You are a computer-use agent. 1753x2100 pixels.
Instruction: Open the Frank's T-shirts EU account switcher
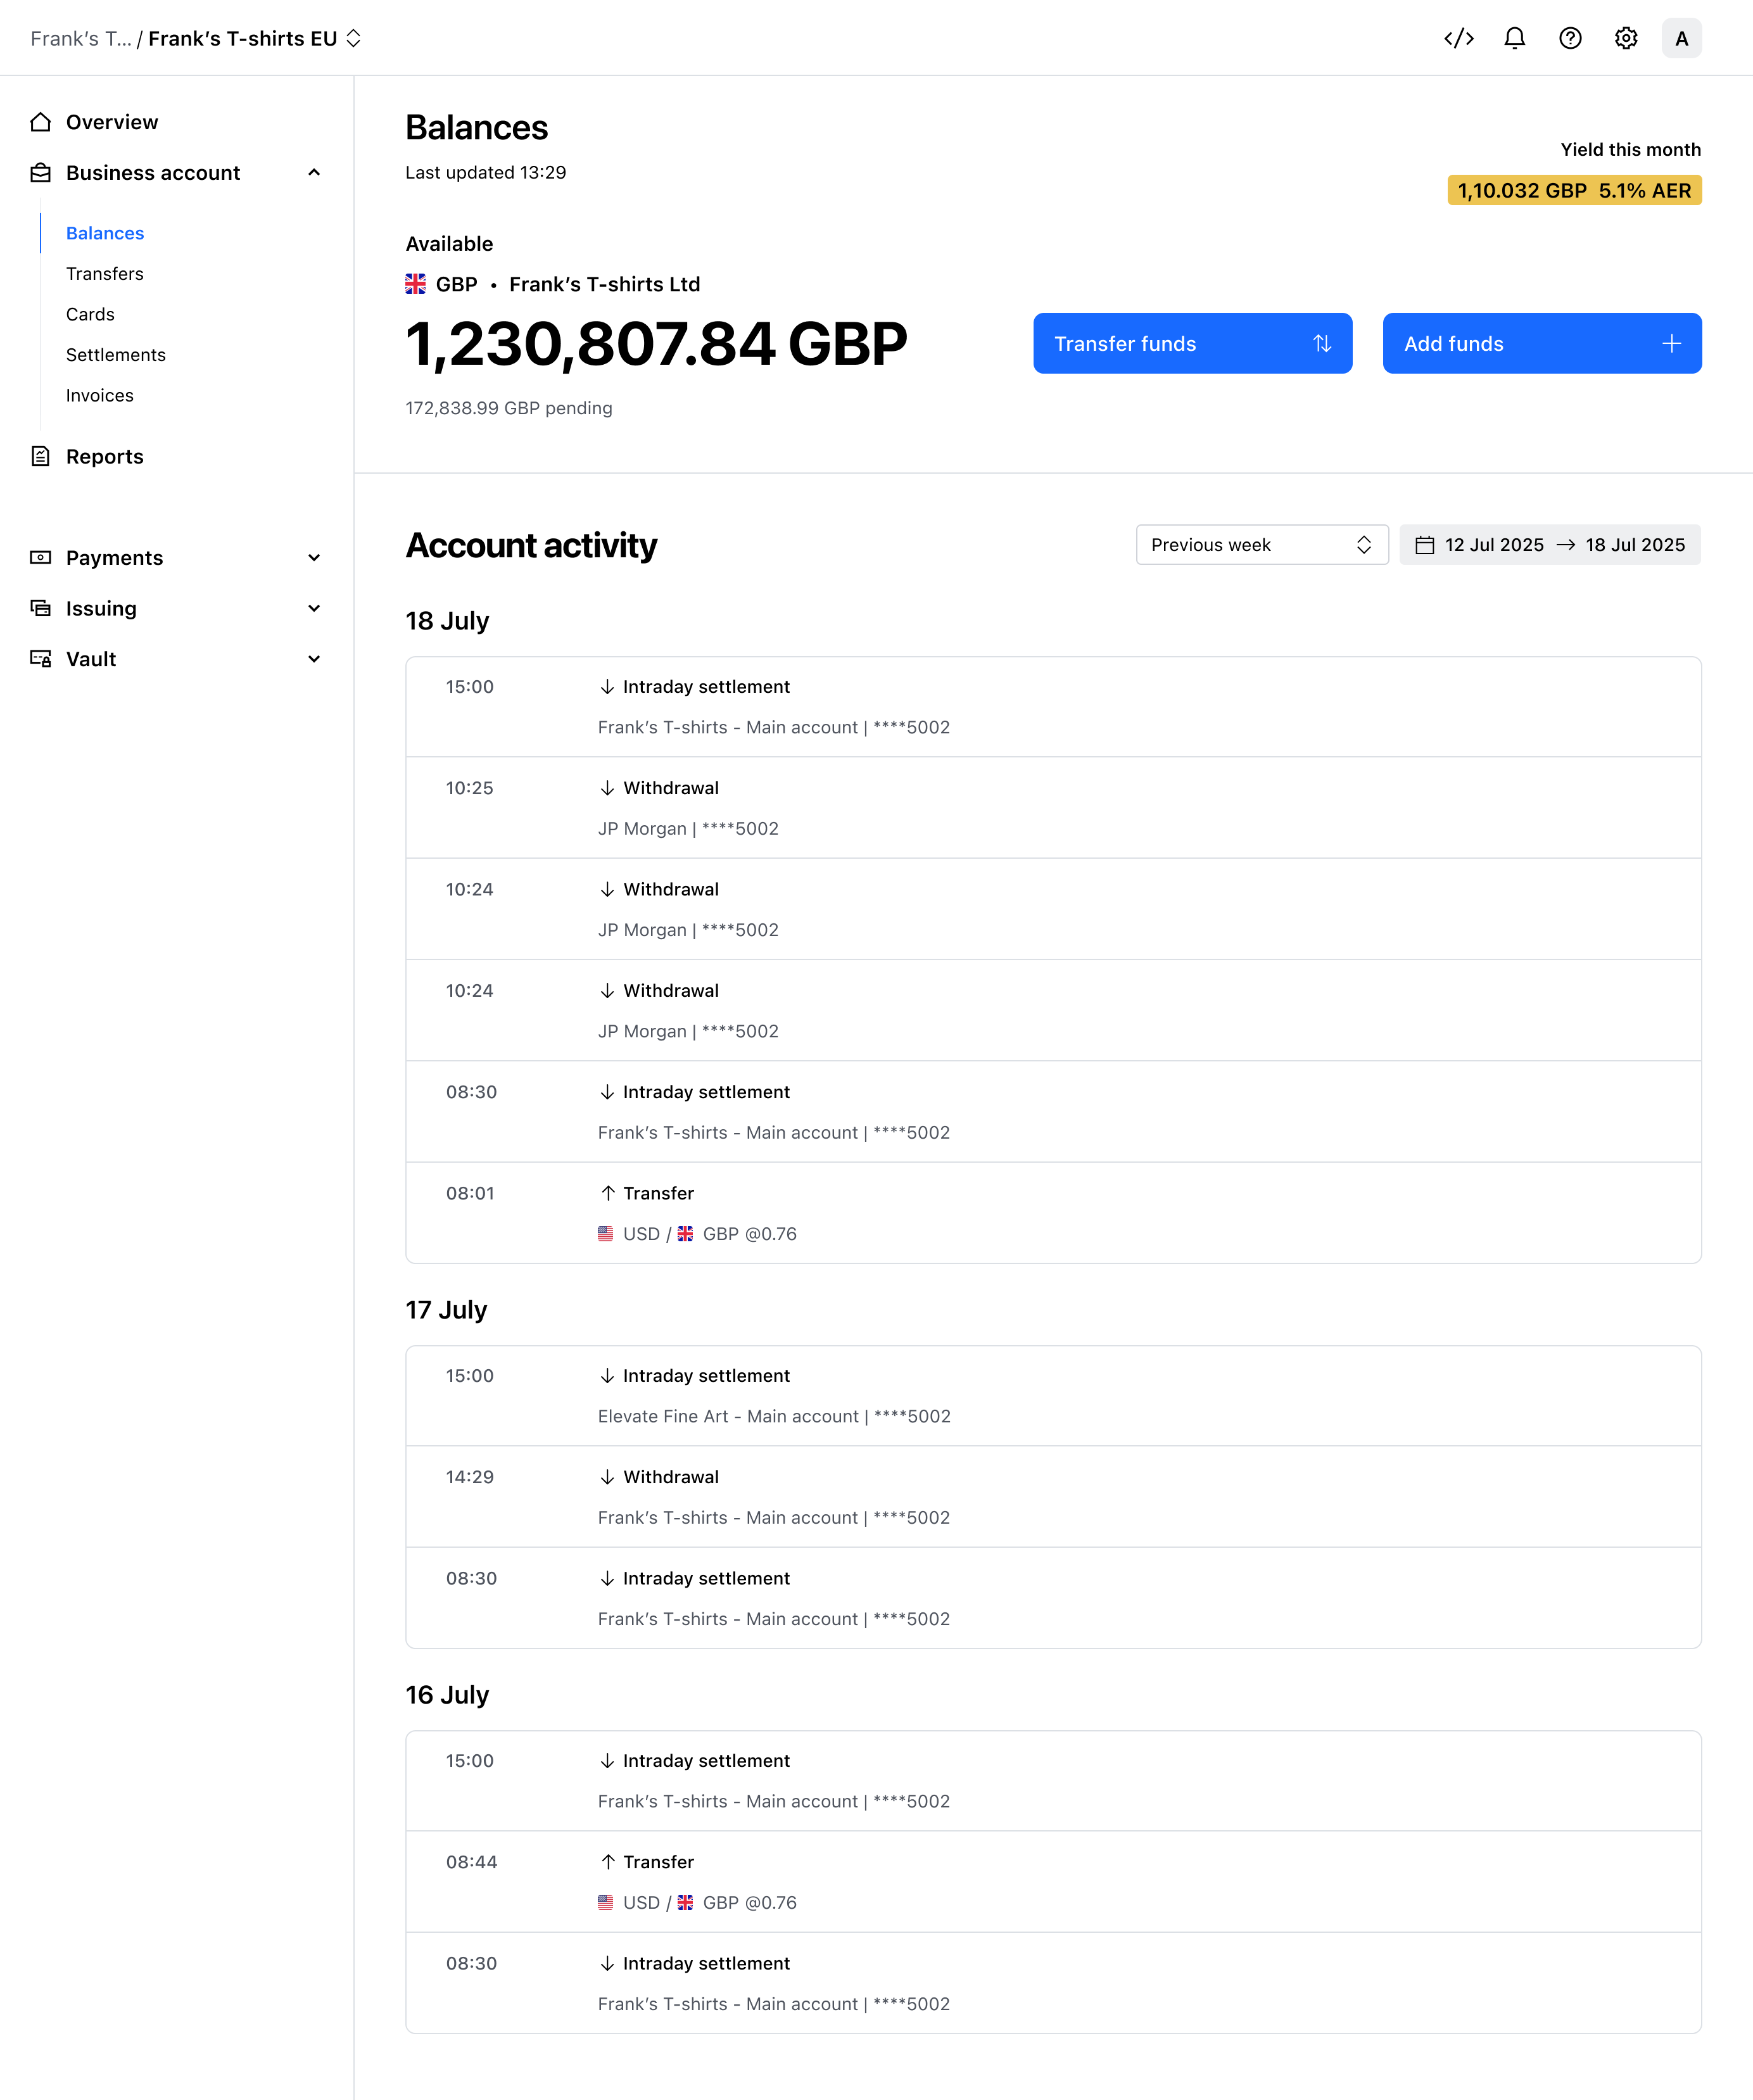coord(255,38)
